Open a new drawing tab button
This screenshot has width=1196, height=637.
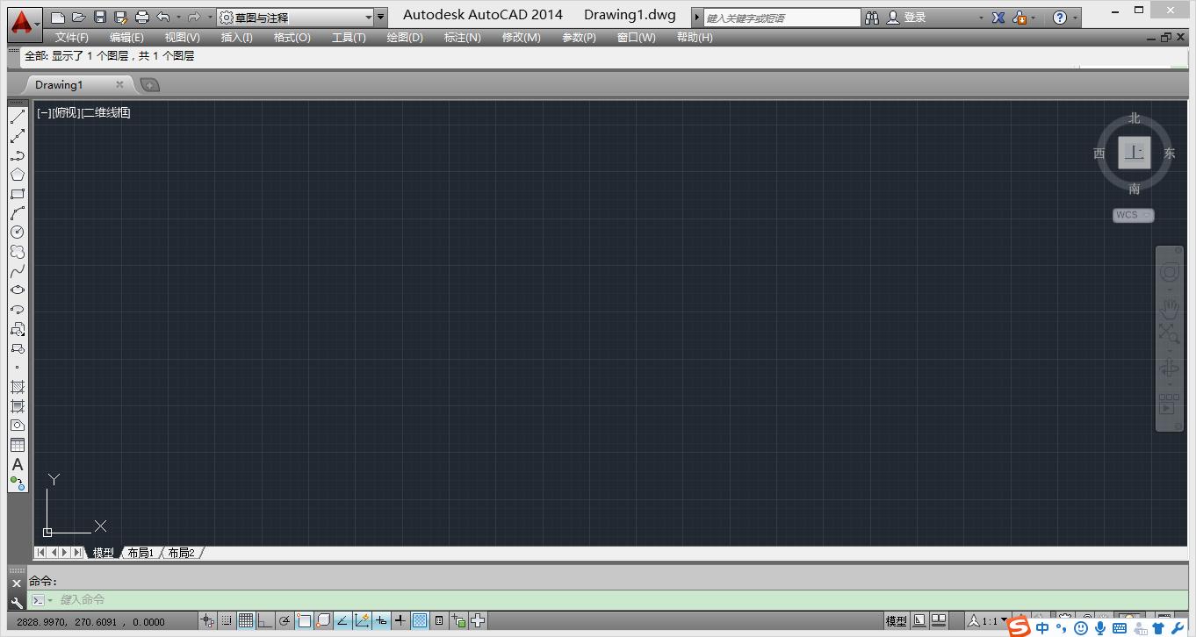[150, 85]
